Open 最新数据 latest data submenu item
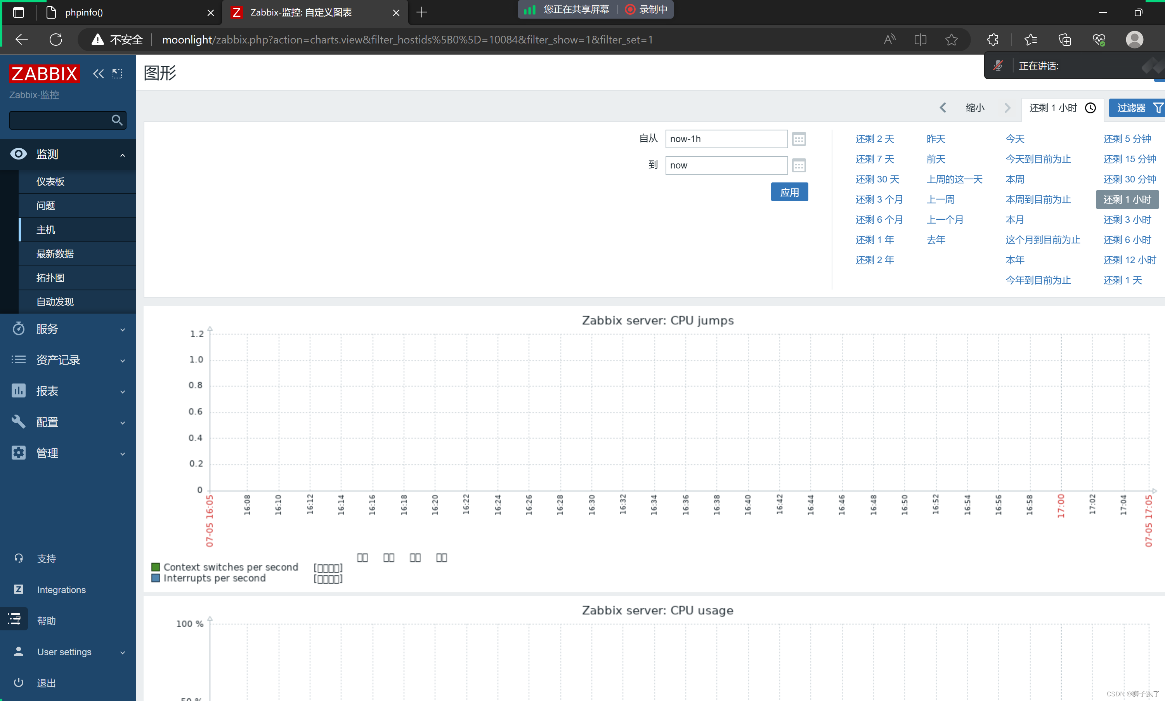The image size is (1165, 701). 78,254
